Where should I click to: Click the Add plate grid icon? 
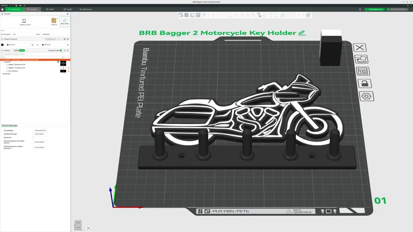coord(187,15)
